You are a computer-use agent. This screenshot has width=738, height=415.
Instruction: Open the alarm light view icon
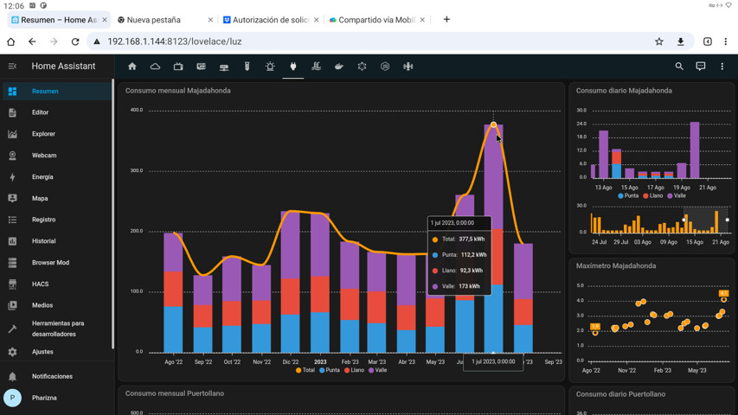270,67
